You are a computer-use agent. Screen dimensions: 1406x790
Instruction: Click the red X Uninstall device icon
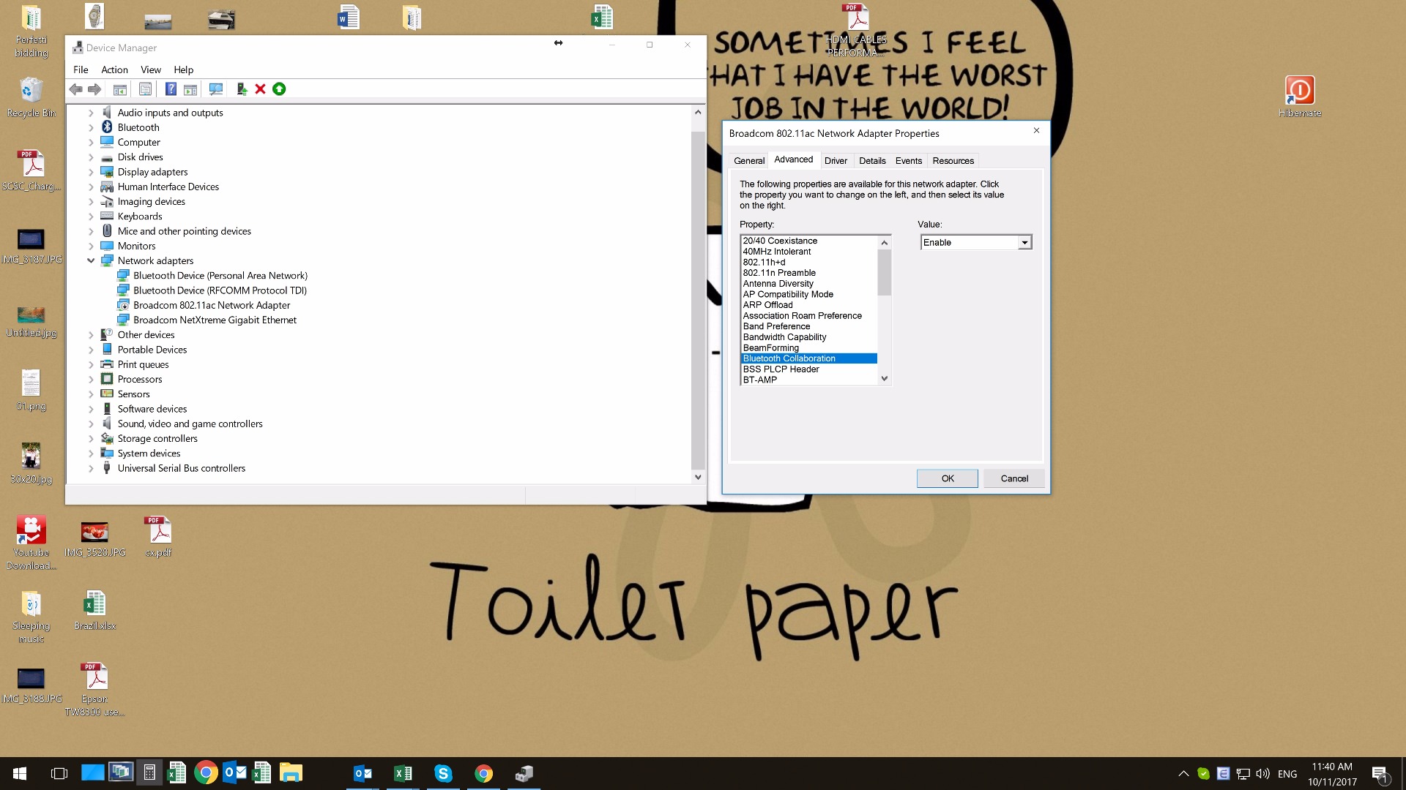[260, 89]
